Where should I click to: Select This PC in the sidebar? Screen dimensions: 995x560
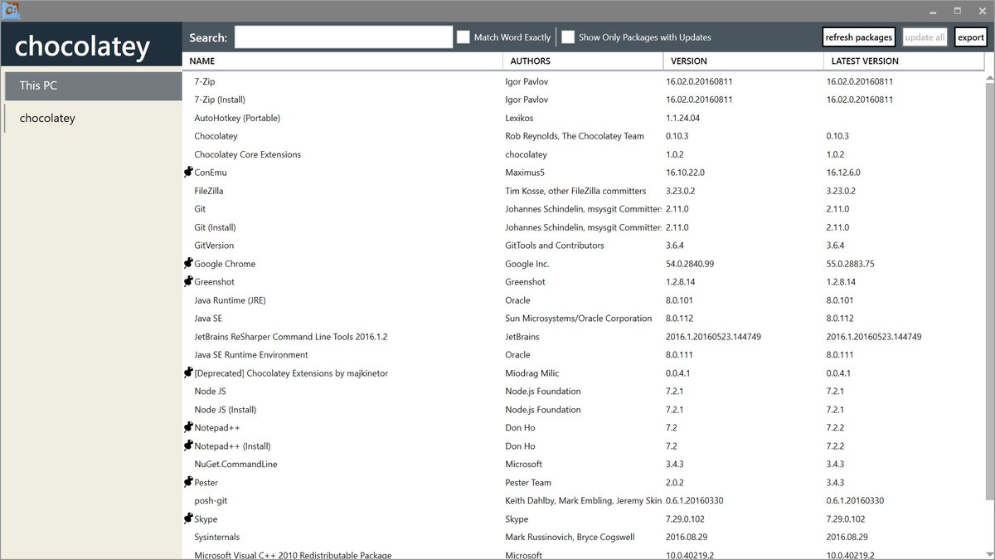[x=92, y=85]
